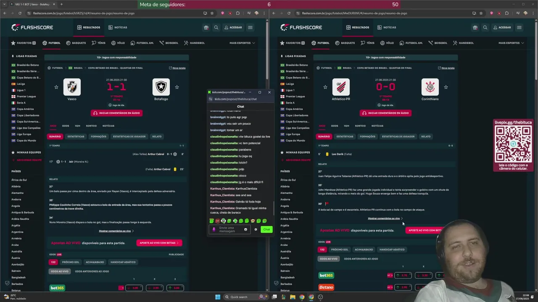Image resolution: width=538 pixels, height=302 pixels.
Task: Click green Chat send button
Action: coord(266,229)
